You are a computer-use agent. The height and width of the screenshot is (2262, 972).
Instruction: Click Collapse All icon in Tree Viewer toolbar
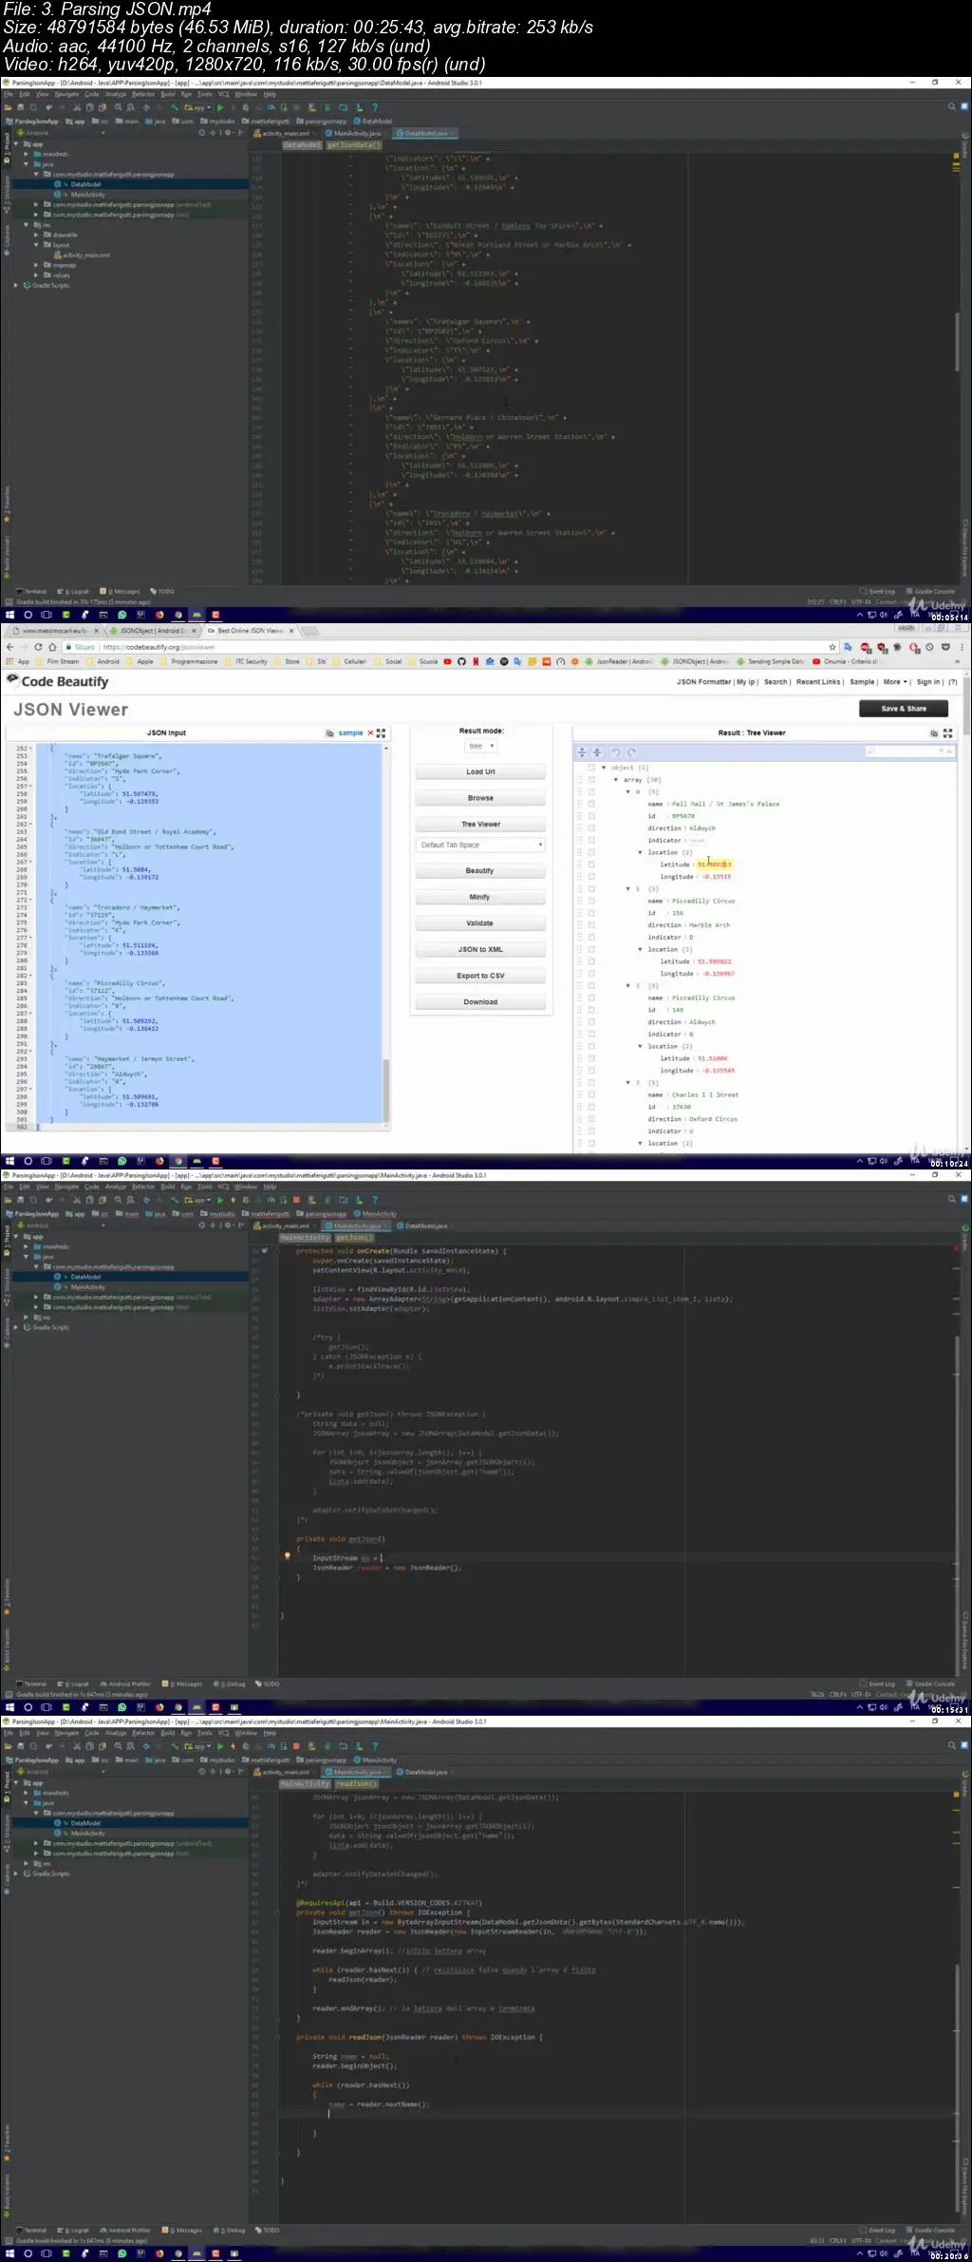click(x=597, y=752)
